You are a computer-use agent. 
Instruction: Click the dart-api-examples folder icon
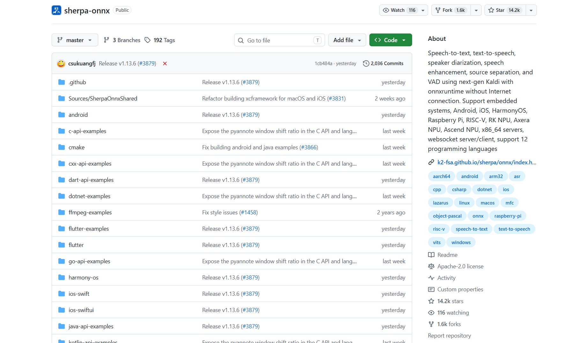tap(62, 180)
